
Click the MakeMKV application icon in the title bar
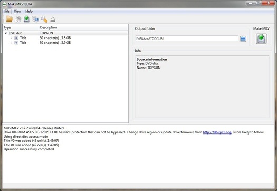tap(5, 4)
